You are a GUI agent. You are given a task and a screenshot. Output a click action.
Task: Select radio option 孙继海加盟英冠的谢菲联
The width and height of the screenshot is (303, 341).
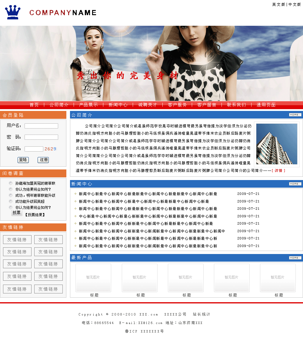pos(11,183)
